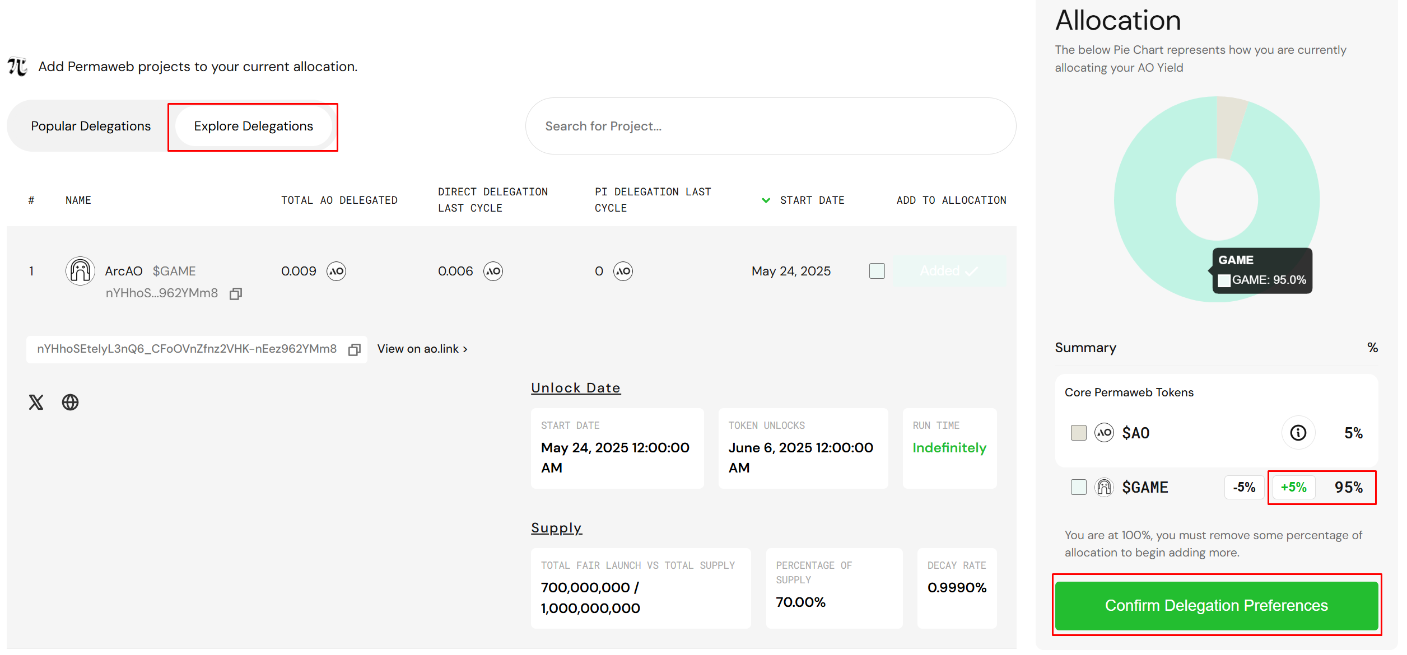Viewport: 1407px width, 655px height.
Task: Open ArcAO's X profile
Action: click(x=35, y=401)
